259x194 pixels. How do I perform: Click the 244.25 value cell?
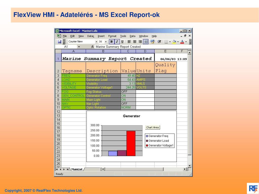128,87
